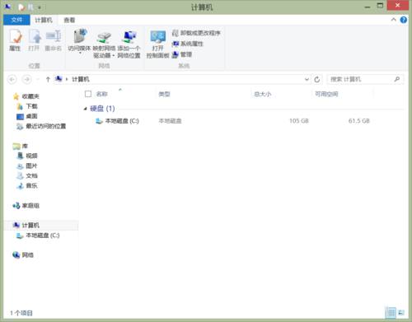Open Help with the question mark icon
Viewport: 412px width, 322px height.
(403, 20)
